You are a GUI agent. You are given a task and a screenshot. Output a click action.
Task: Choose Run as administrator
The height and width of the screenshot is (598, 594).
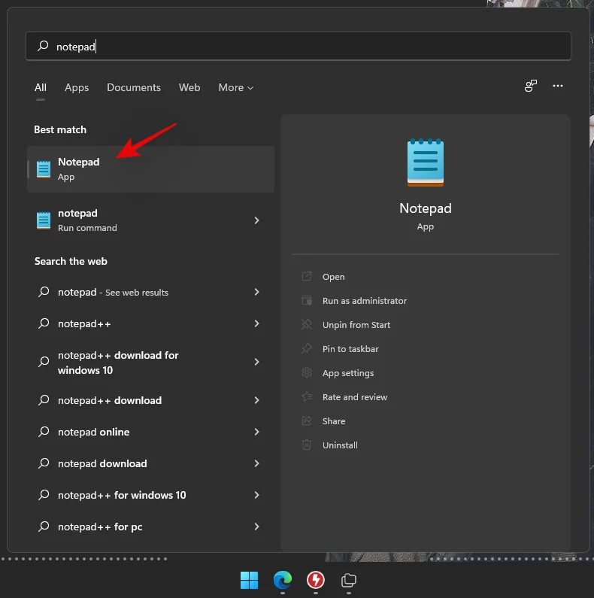[x=365, y=301]
